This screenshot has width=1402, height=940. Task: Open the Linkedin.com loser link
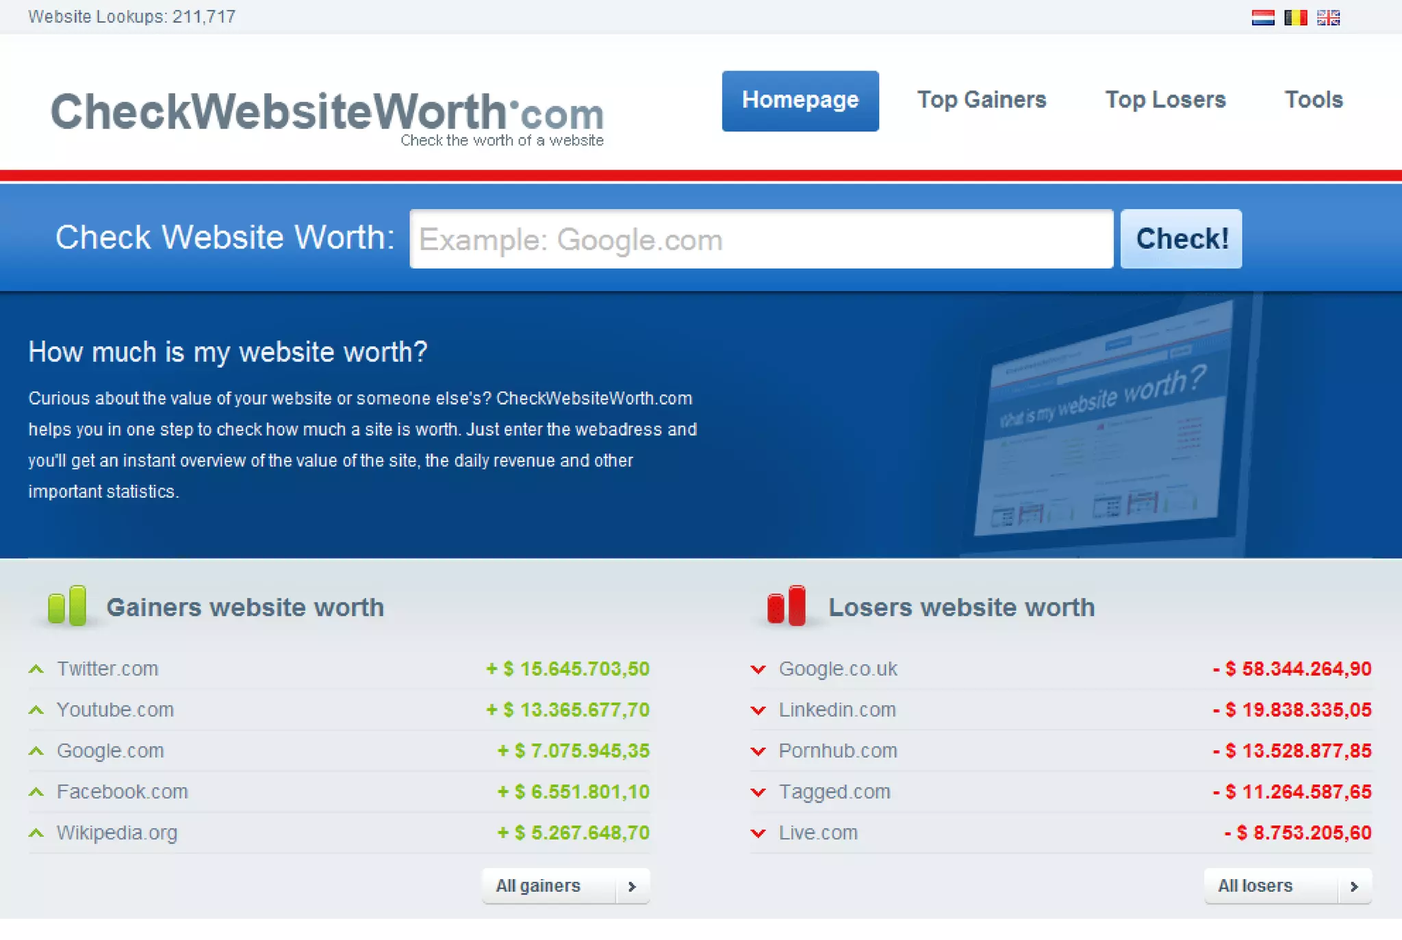(837, 710)
